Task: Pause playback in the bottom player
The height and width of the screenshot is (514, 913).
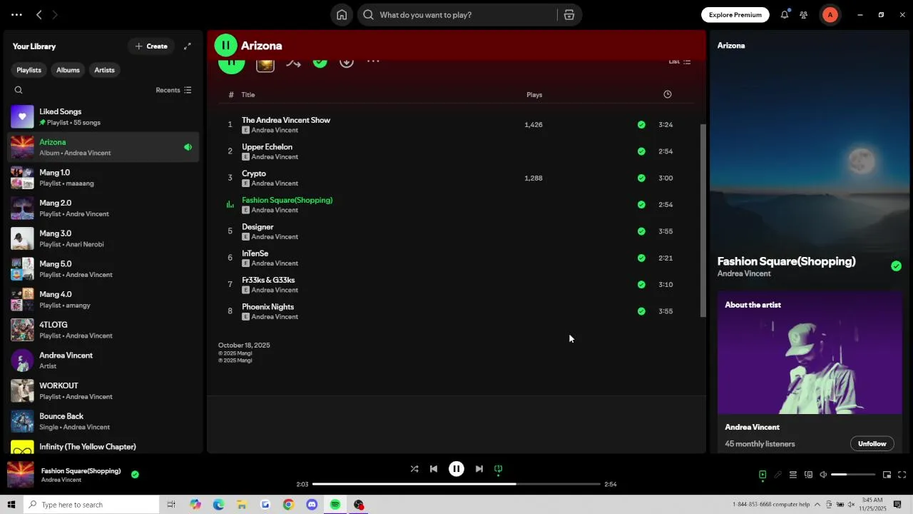Action: [456, 469]
